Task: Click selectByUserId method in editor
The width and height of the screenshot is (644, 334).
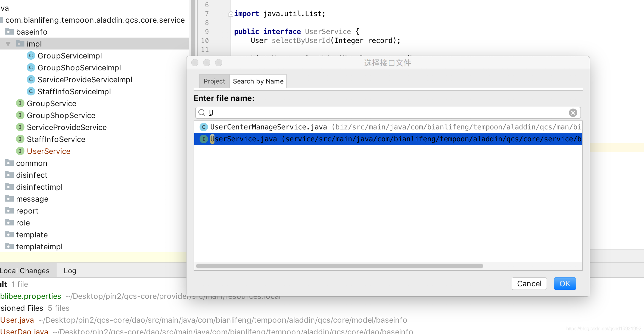Action: click(x=301, y=41)
